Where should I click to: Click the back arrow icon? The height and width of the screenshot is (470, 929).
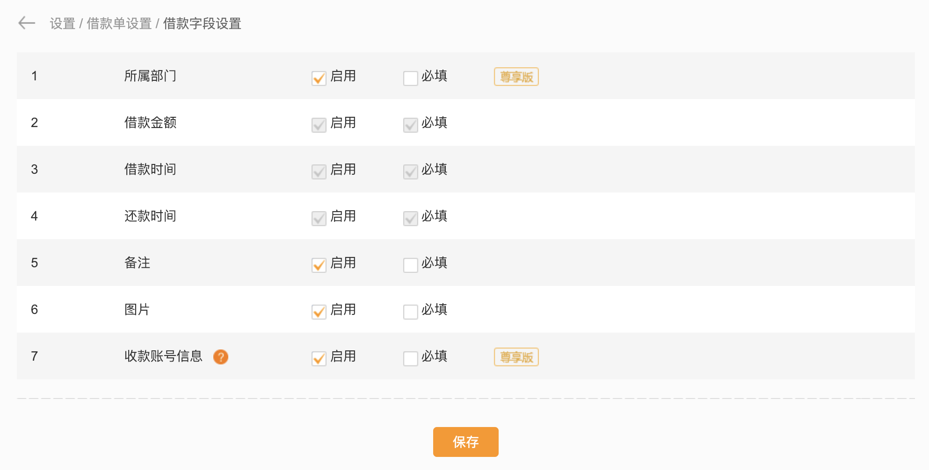point(27,22)
